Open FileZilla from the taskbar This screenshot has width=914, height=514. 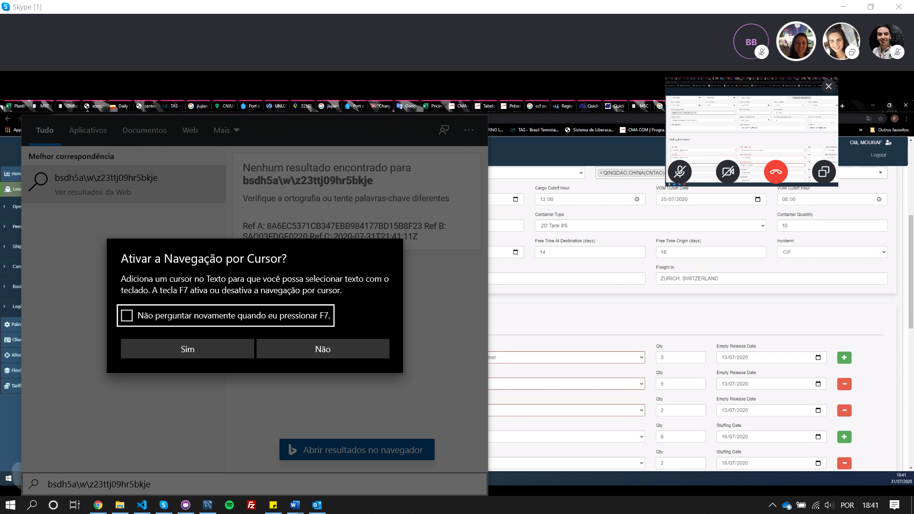pos(251,505)
